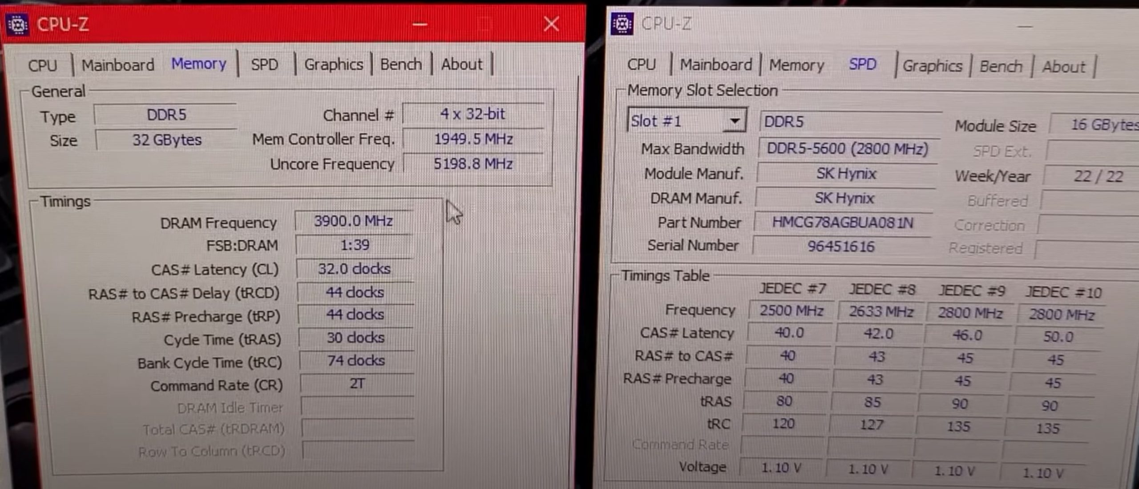Click the CPU-Z app icon in the left window title bar
This screenshot has height=489, width=1139.
click(18, 25)
